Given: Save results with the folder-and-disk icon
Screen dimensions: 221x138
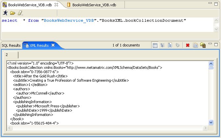Looking at the screenshot, I should tap(203, 45).
